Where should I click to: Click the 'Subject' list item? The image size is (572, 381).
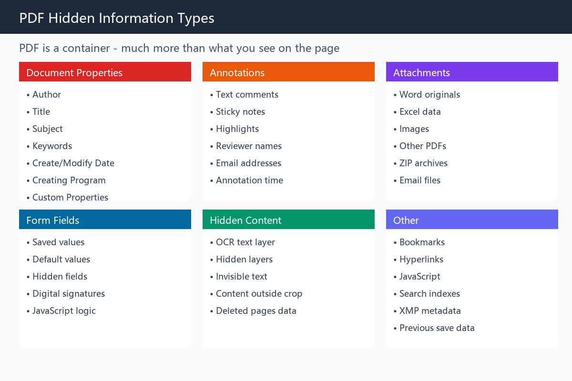pos(45,129)
